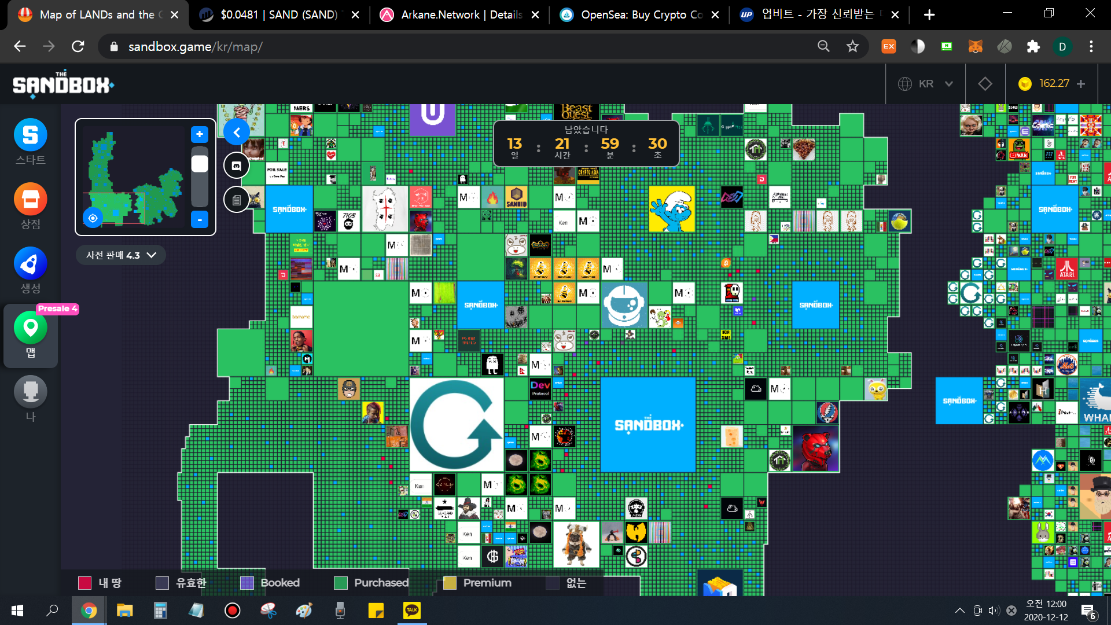Open the orange EX extension icon
Image resolution: width=1111 pixels, height=625 pixels.
(x=889, y=46)
